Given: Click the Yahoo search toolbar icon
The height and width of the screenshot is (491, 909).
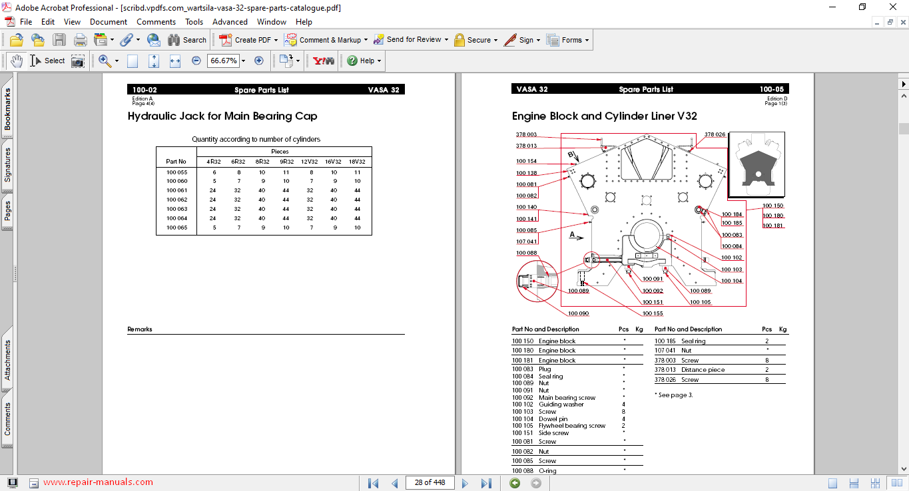Looking at the screenshot, I should point(324,61).
